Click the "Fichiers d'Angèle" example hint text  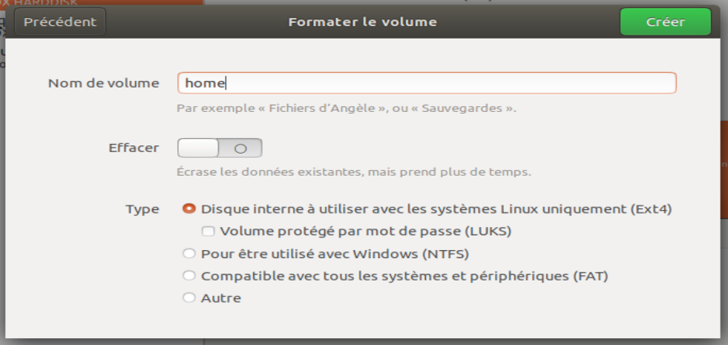click(x=346, y=108)
